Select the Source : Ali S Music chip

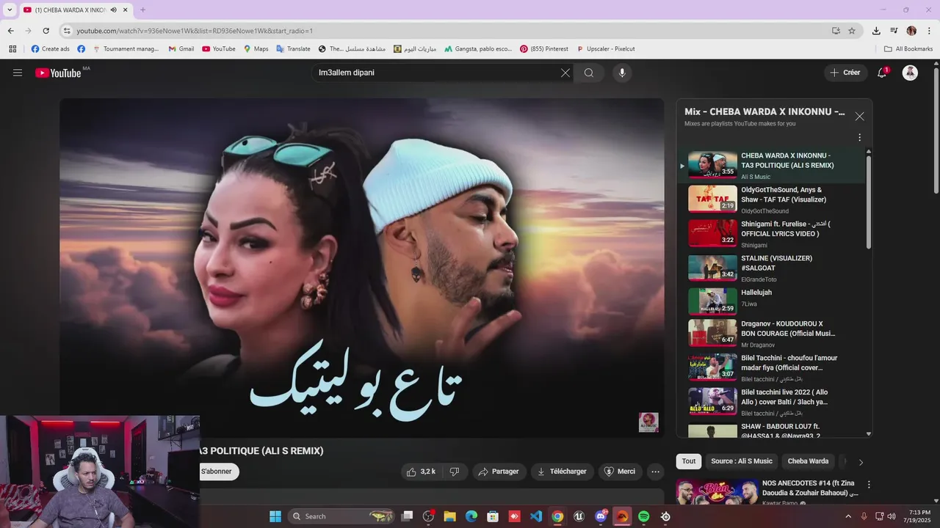click(742, 461)
